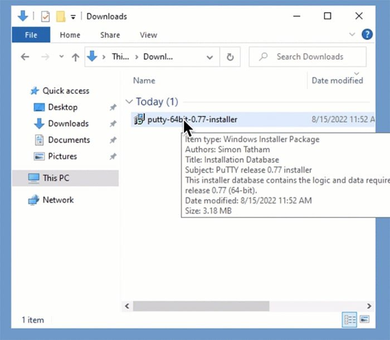The image size is (390, 340).
Task: Switch to large icons view button
Action: (364, 319)
